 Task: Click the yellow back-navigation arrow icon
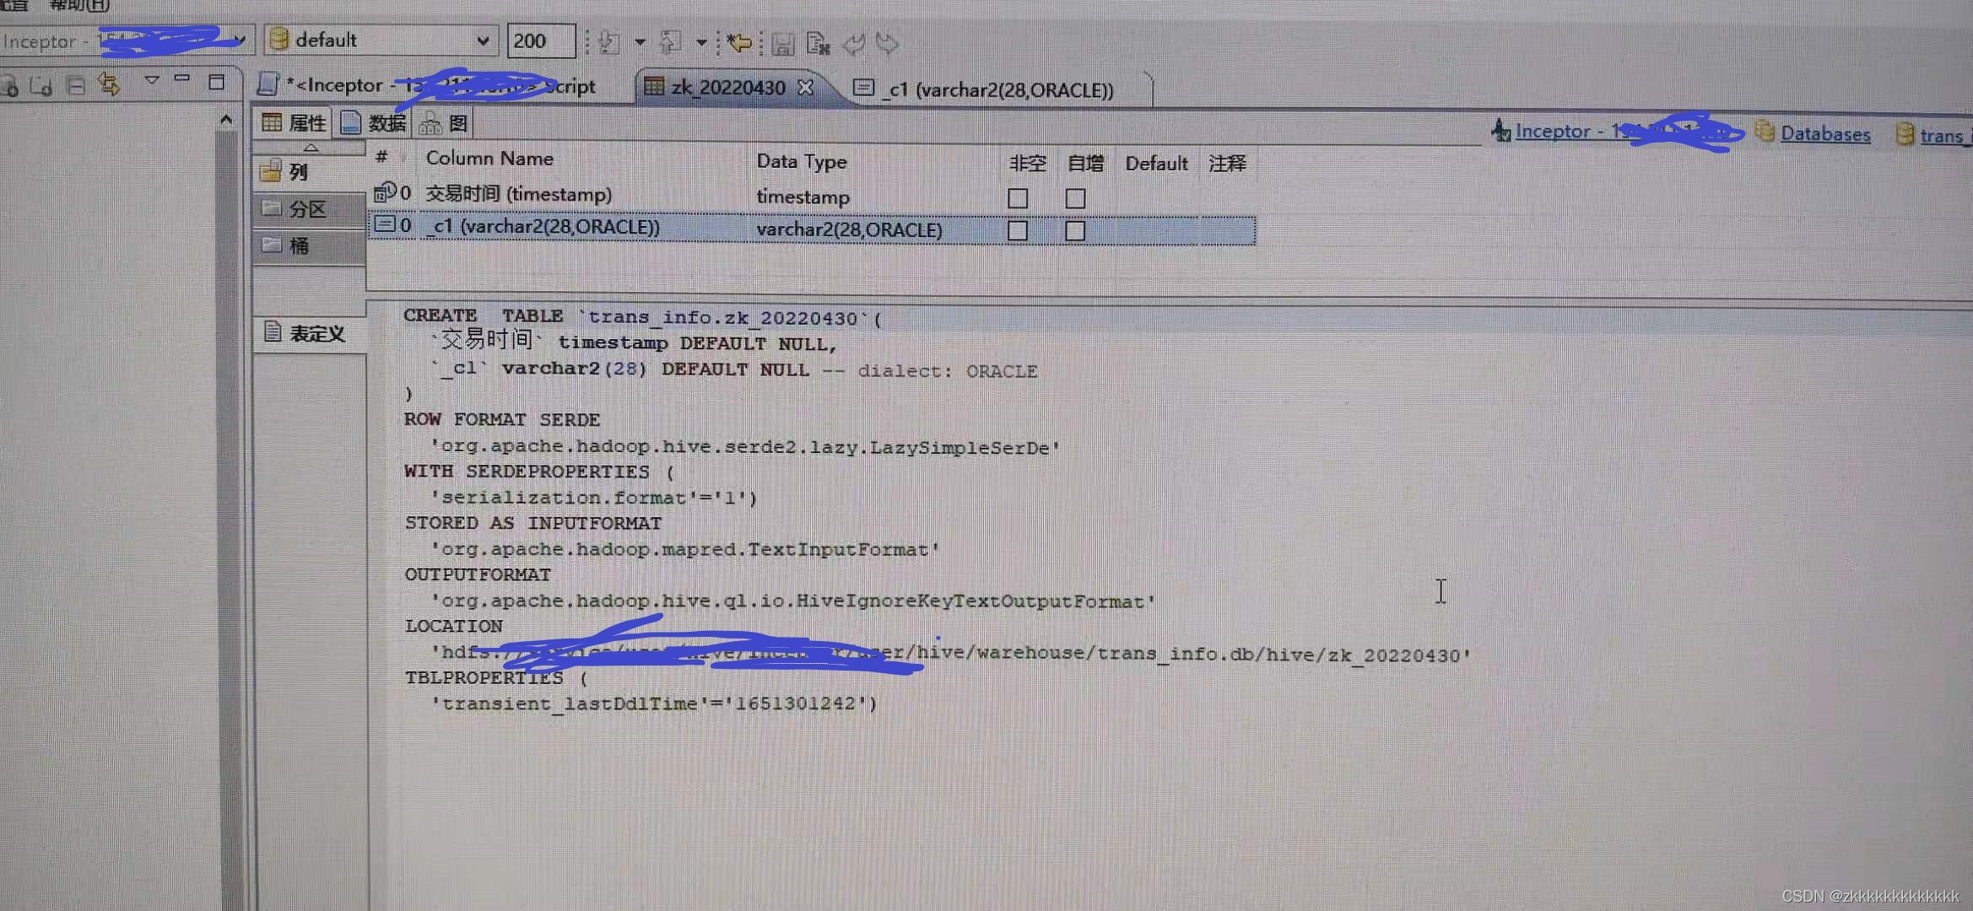click(x=739, y=43)
